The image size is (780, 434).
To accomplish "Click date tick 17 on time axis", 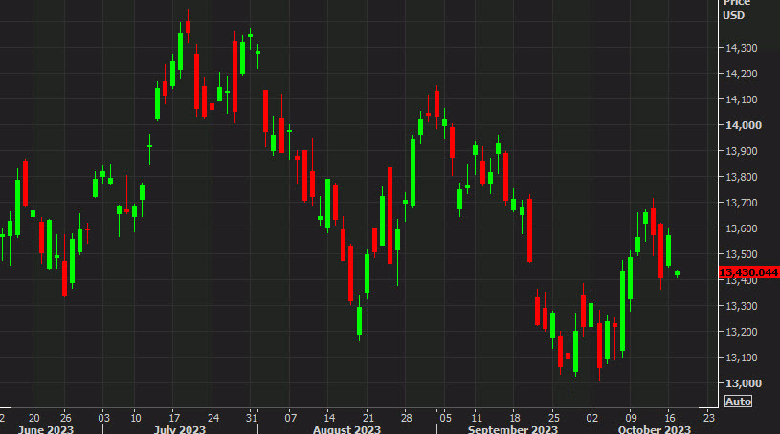I will pyautogui.click(x=174, y=418).
